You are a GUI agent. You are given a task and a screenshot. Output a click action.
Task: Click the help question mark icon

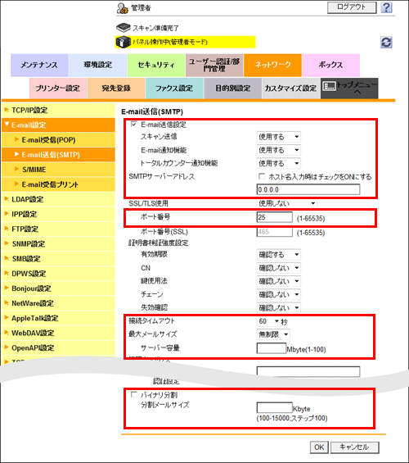click(386, 7)
